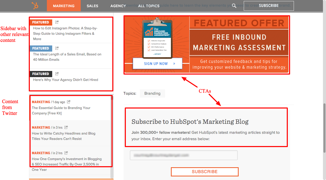This screenshot has width=326, height=180.
Task: Open the Agency nav tab
Action: 118,6
